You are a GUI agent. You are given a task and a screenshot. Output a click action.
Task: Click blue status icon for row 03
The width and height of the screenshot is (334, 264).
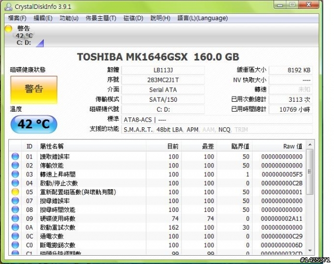(15, 174)
